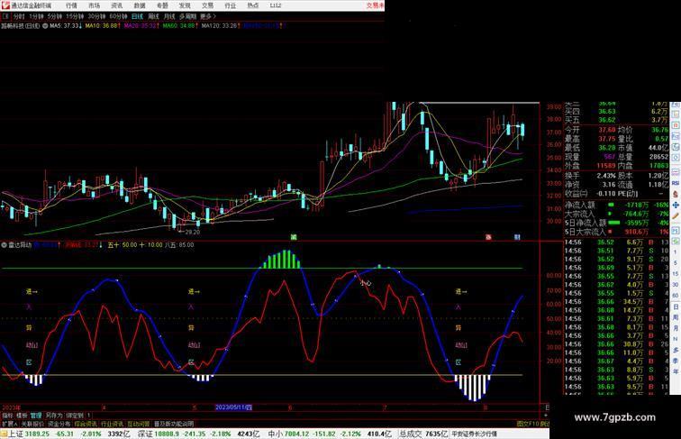Select the 多 (multi-period) shortcut in right sidebar
681x439 pixels.
(x=676, y=350)
